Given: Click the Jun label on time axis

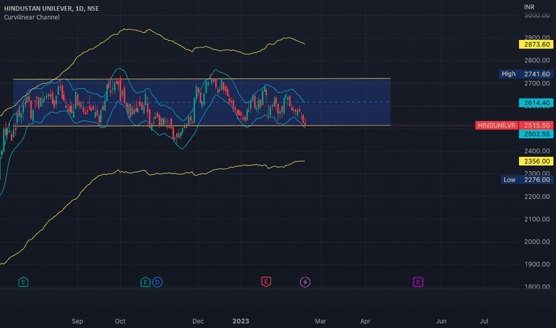Looking at the screenshot, I should click(441, 321).
